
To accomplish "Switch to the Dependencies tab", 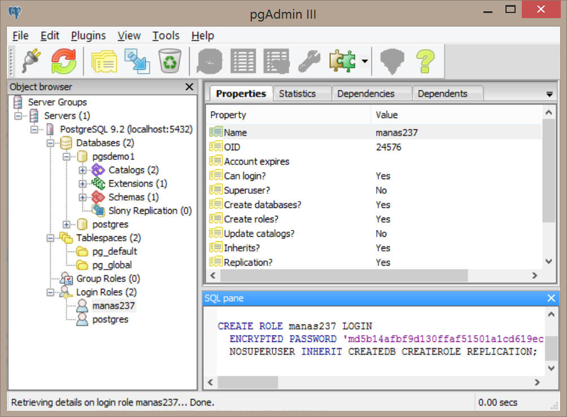I will pyautogui.click(x=372, y=94).
